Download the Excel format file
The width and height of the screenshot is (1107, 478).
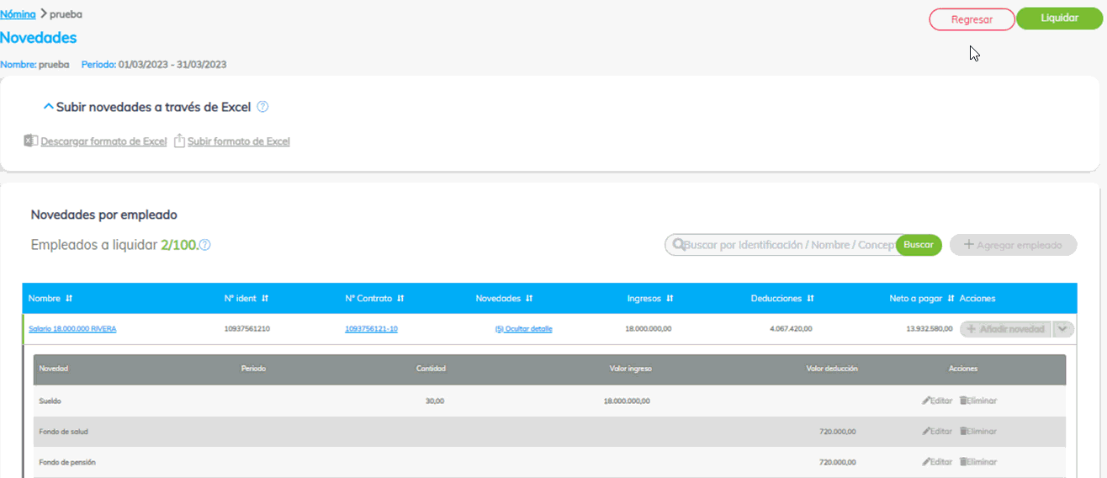pos(103,141)
